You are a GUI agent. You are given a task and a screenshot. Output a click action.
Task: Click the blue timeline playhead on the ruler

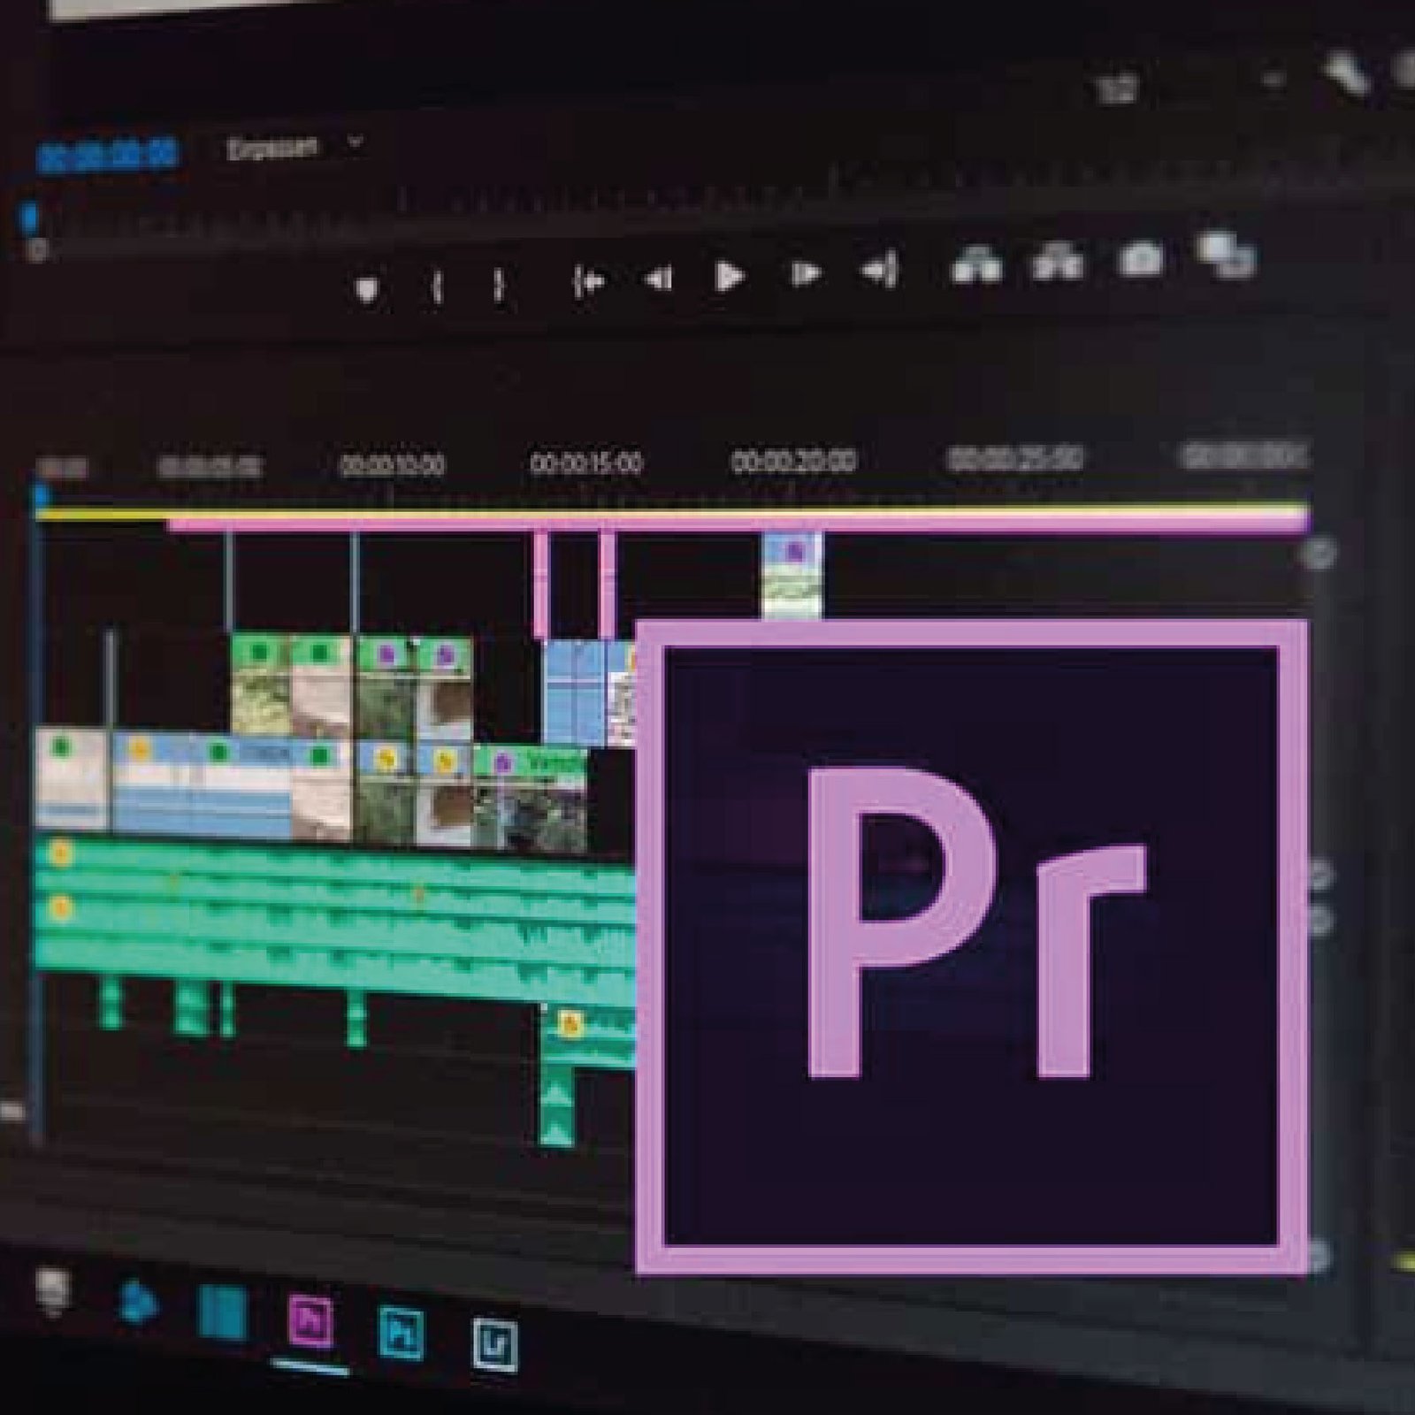[x=40, y=495]
